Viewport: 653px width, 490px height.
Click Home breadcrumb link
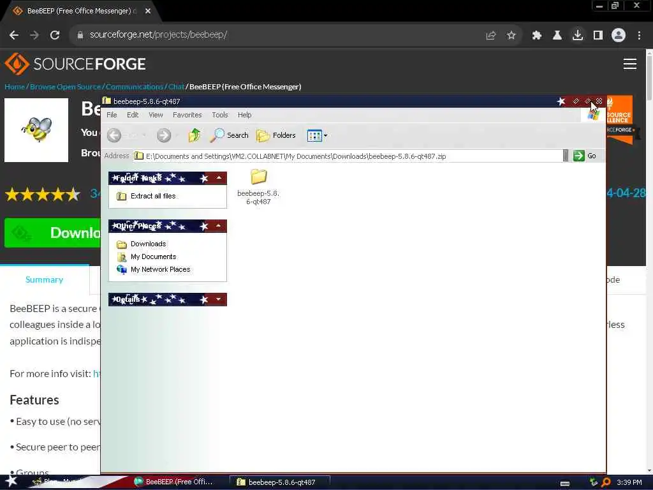[15, 87]
